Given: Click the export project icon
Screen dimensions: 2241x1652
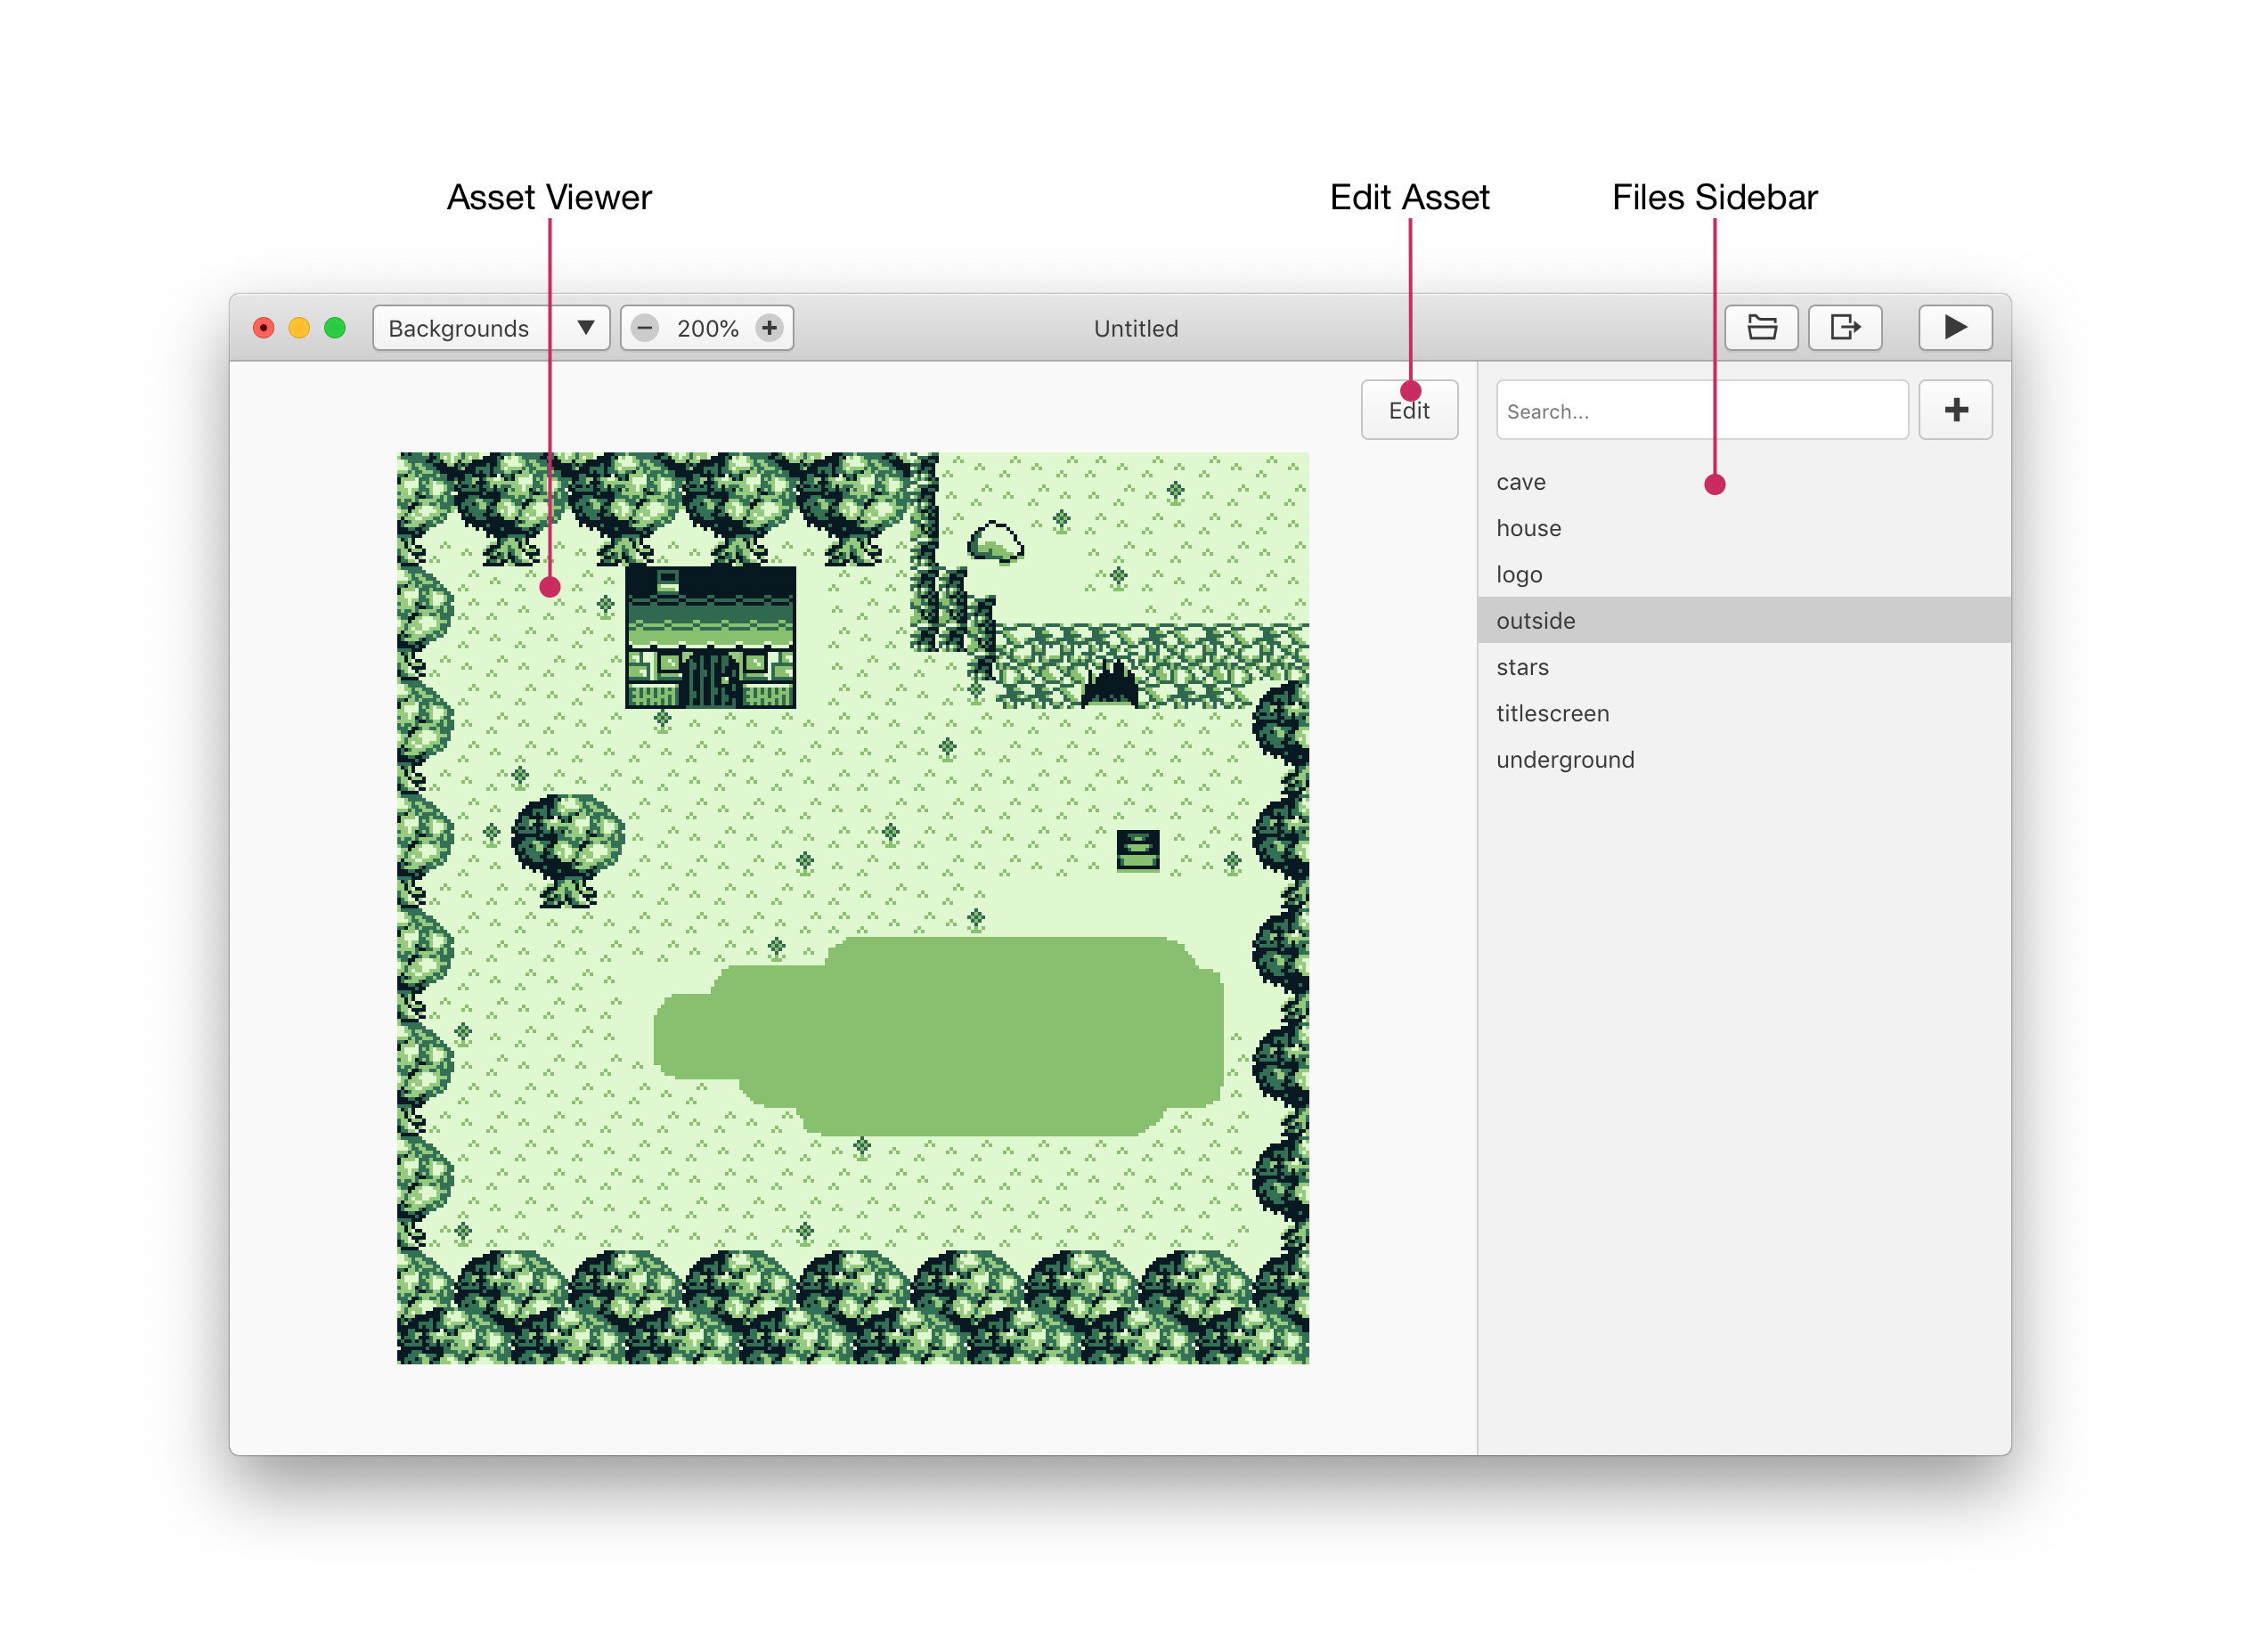Looking at the screenshot, I should tap(1845, 328).
